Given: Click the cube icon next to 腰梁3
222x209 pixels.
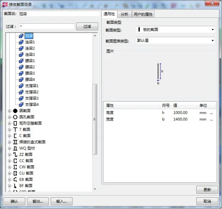Looking at the screenshot, I should point(21,74).
